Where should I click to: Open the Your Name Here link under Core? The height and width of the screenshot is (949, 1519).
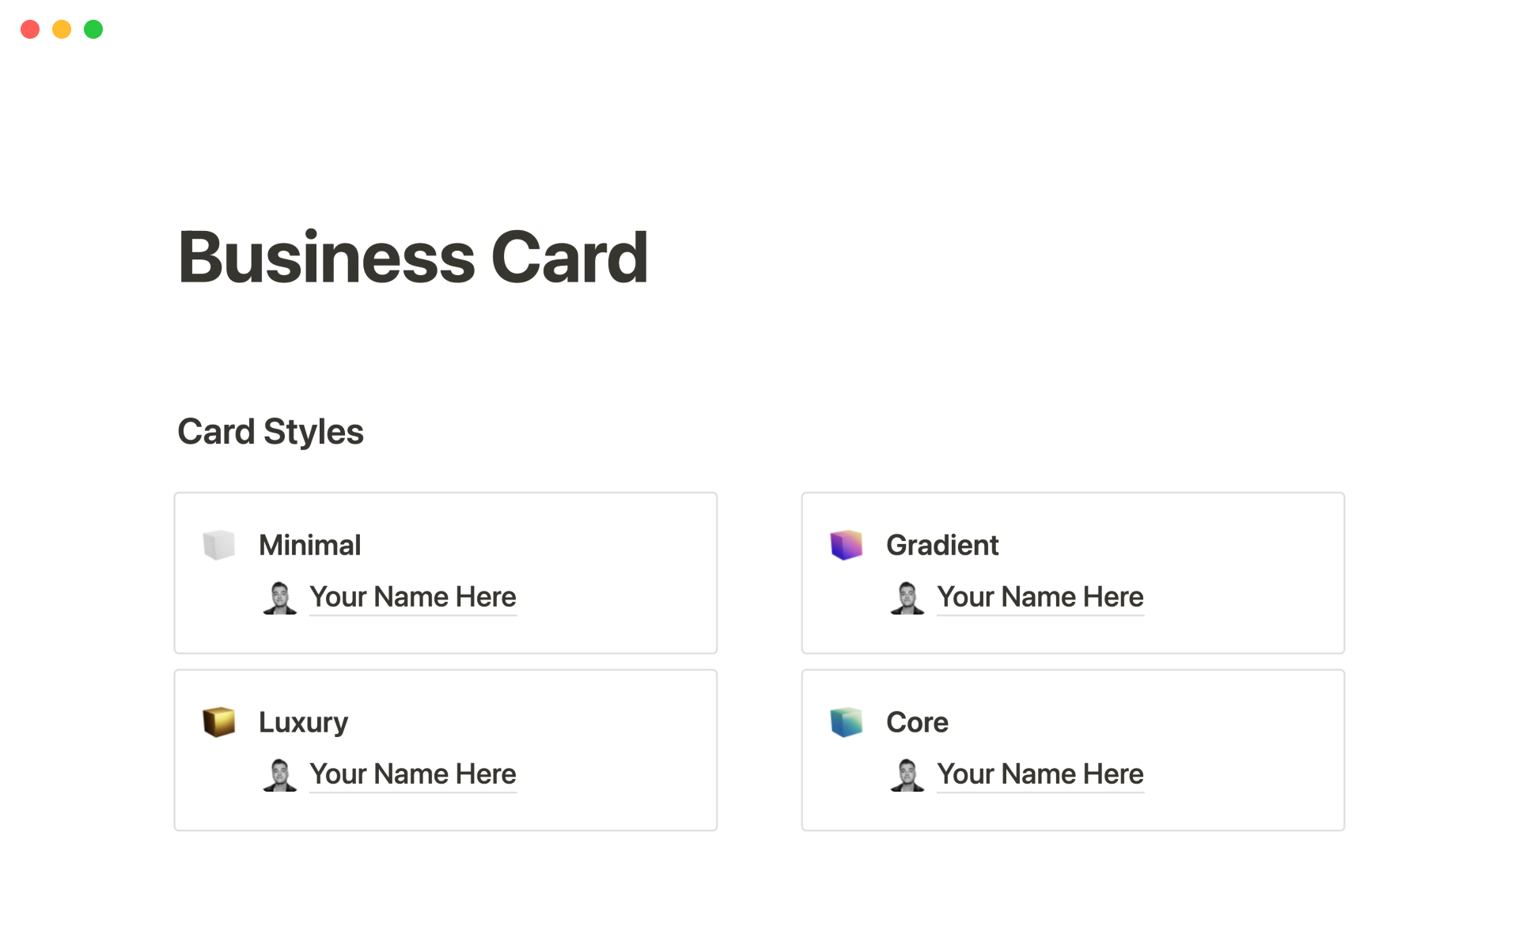point(1040,774)
